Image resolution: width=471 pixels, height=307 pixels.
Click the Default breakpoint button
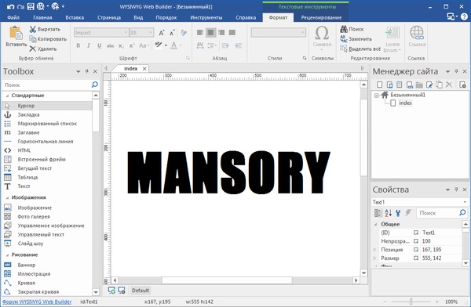141,291
